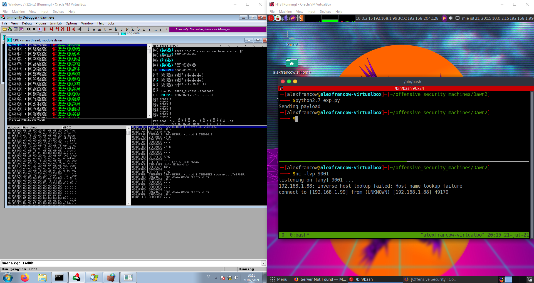Click the Registers (FPU) header
Image resolution: width=534 pixels, height=283 pixels.
(x=165, y=46)
